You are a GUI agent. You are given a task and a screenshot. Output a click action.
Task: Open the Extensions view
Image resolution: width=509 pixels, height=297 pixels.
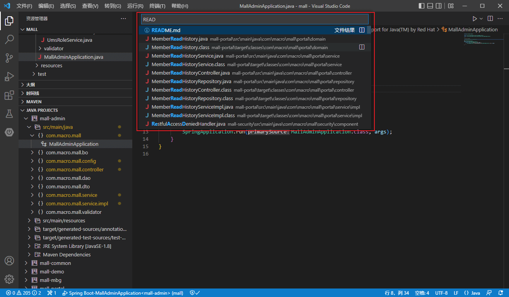[9, 95]
